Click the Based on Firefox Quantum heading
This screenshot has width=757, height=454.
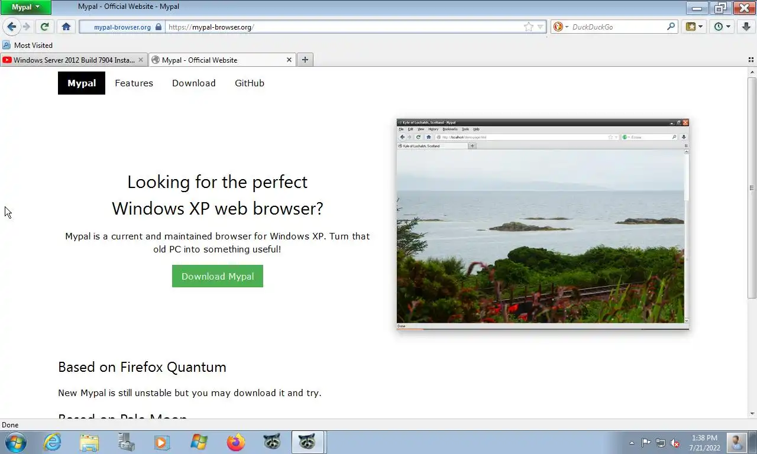[x=142, y=367]
